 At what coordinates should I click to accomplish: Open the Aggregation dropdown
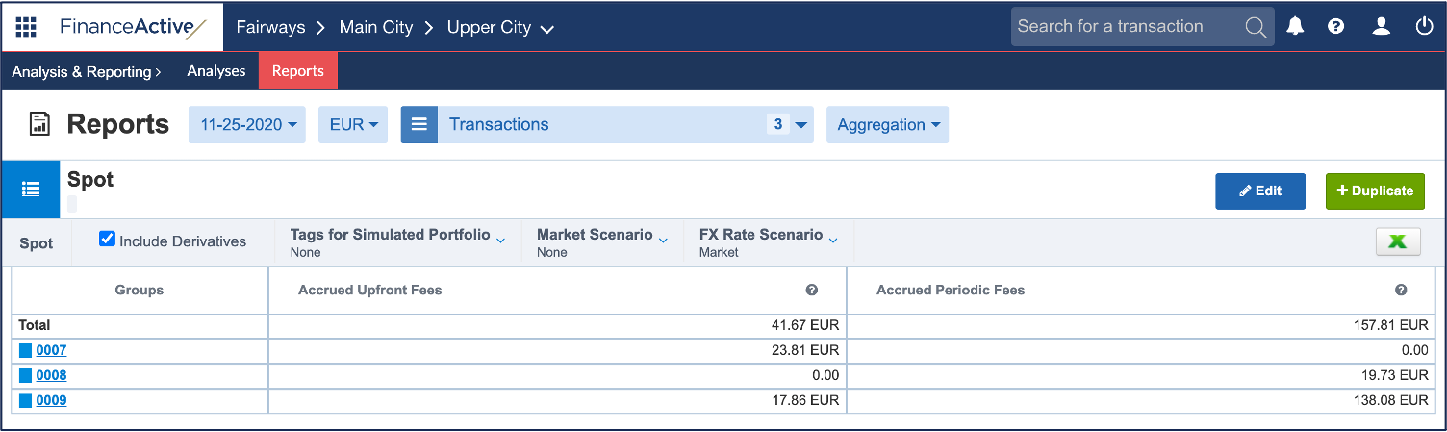tap(887, 125)
